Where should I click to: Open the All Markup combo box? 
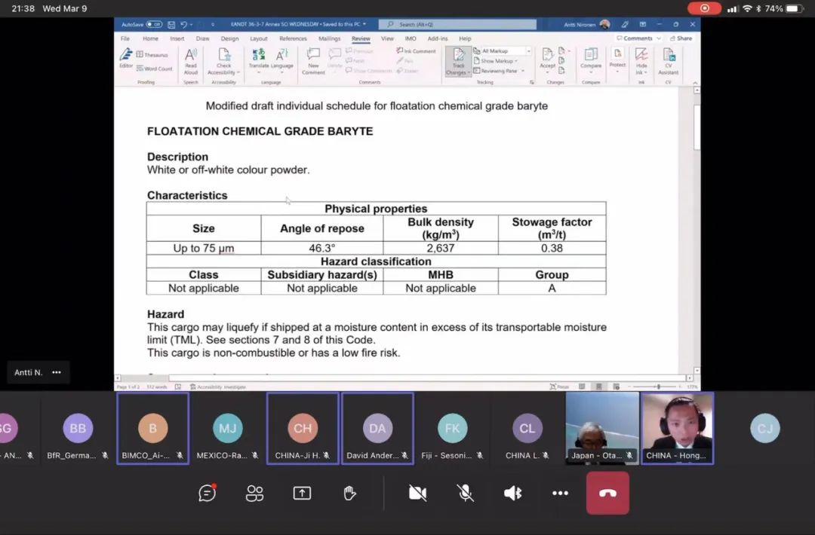pos(502,50)
